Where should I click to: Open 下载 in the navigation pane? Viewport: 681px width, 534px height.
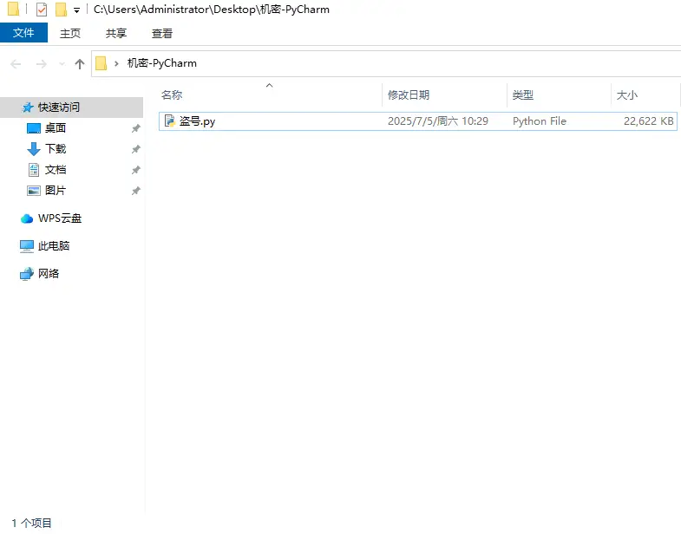pyautogui.click(x=56, y=149)
